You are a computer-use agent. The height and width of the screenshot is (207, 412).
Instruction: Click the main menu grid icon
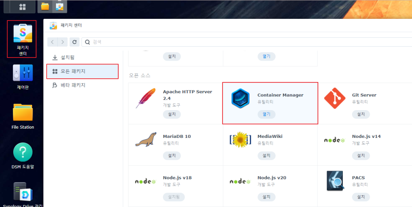click(x=23, y=7)
